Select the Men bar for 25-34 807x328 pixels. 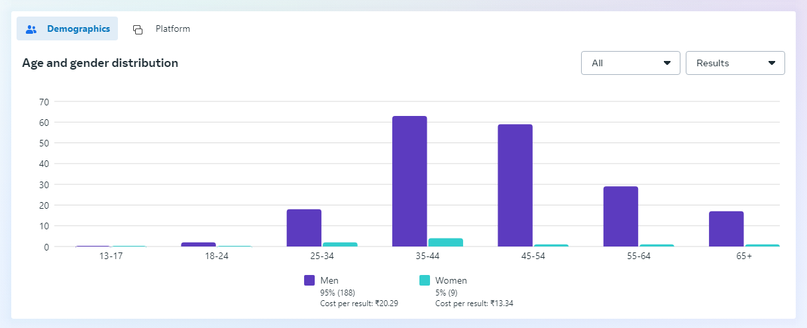click(304, 228)
